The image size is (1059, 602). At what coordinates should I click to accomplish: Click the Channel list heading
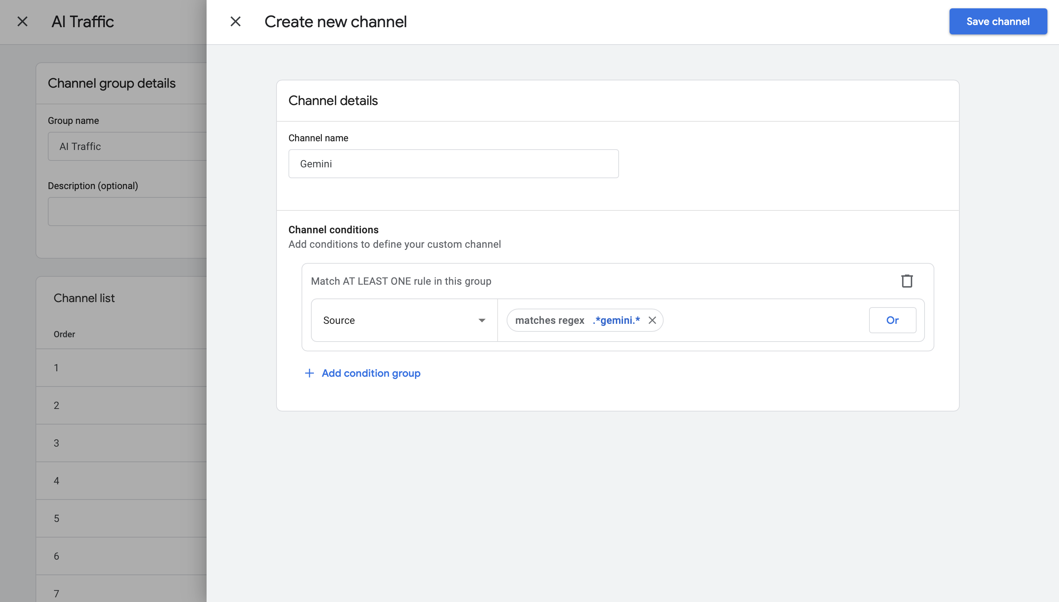coord(84,298)
